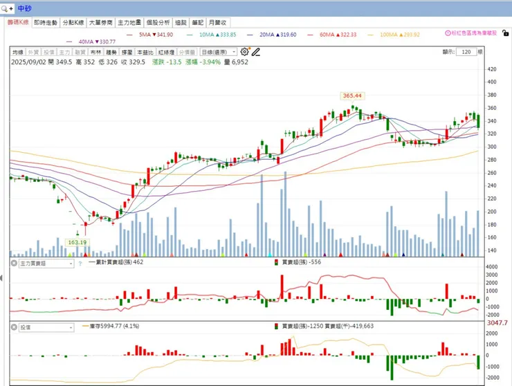Click the 100MA legend entry
Screen dimensions: 512x386
pos(394,35)
